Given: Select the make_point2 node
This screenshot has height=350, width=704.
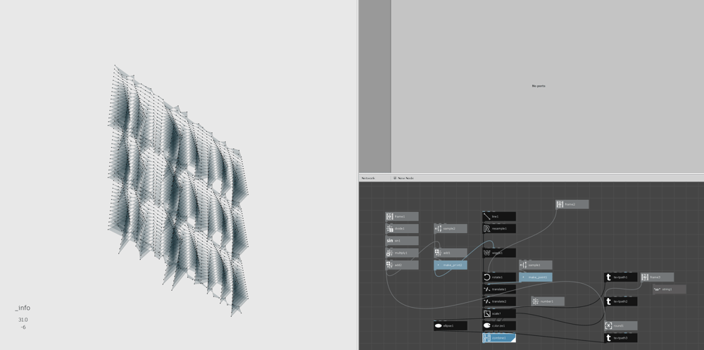Looking at the screenshot, I should pos(451,265).
